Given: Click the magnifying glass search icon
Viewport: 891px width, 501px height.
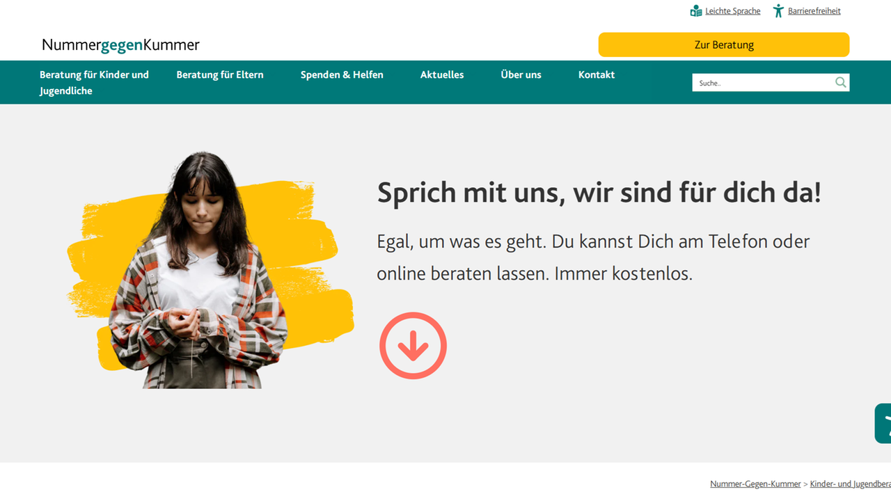Looking at the screenshot, I should click(x=840, y=82).
